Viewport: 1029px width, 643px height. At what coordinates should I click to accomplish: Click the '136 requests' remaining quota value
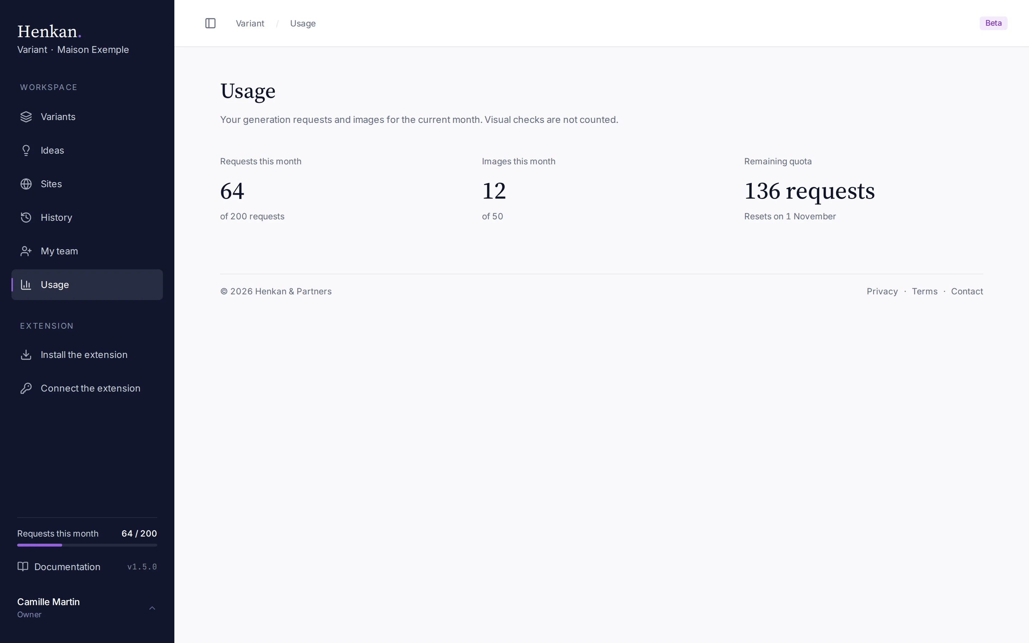click(809, 191)
